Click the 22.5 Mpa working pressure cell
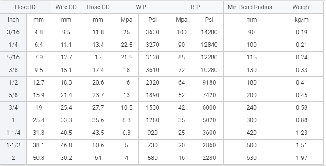Image resolution: width=326 pixels, height=166 pixels. click(x=127, y=45)
